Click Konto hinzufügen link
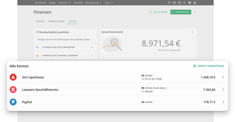This screenshot has width=235, height=122. pos(208,66)
